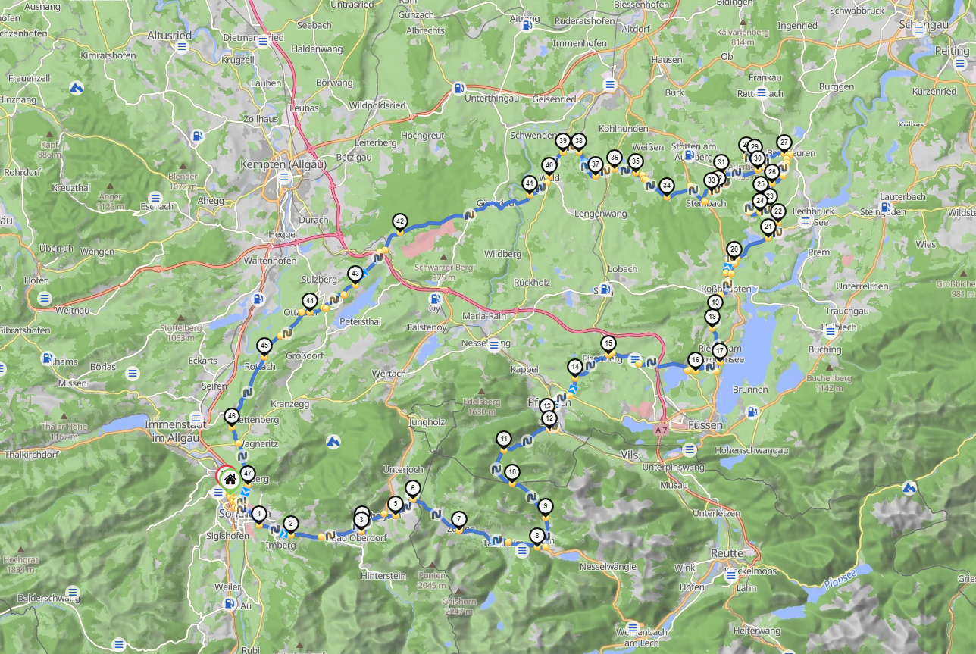Select the fuel pump icon east of Füssen
The width and height of the screenshot is (976, 654).
tap(751, 412)
